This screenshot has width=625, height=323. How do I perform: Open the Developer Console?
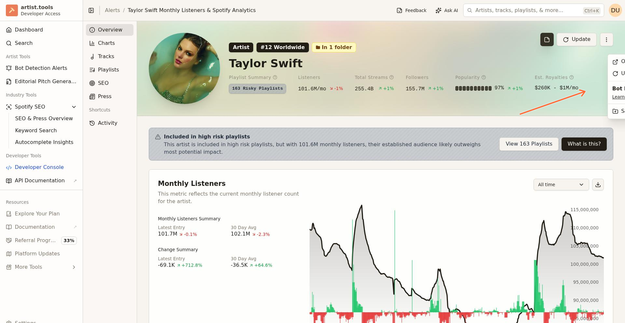point(41,167)
